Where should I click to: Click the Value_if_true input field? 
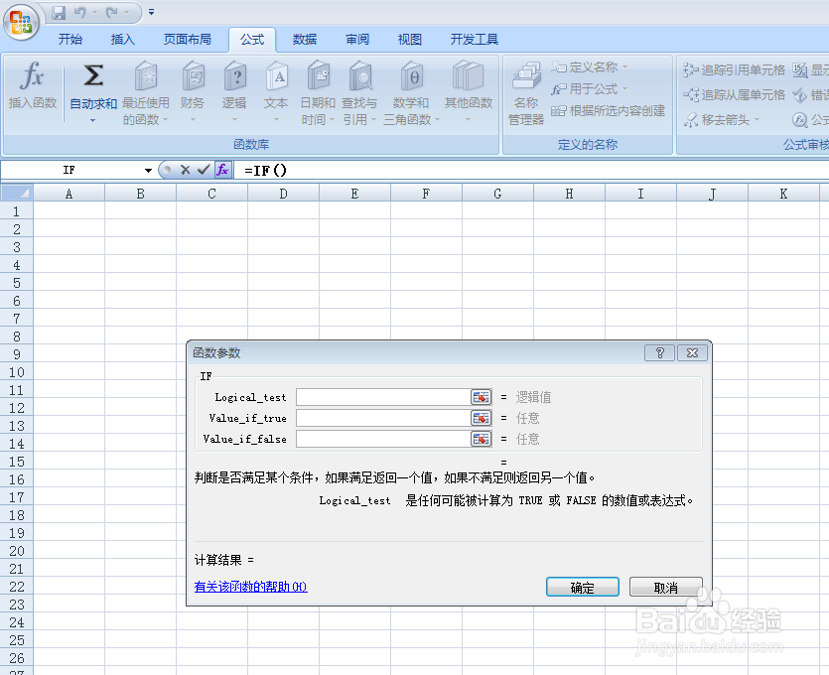(383, 418)
